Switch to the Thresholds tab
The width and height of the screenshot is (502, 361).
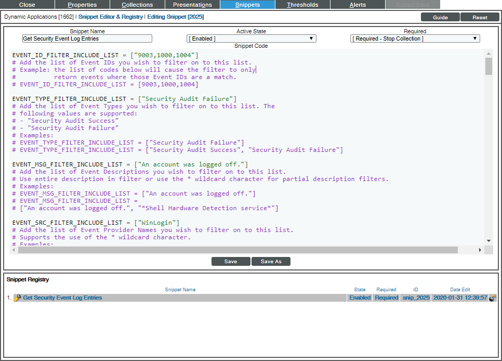pos(302,5)
